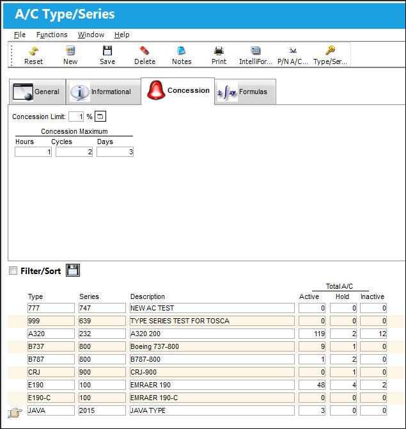Select Series cell 900

click(x=102, y=372)
